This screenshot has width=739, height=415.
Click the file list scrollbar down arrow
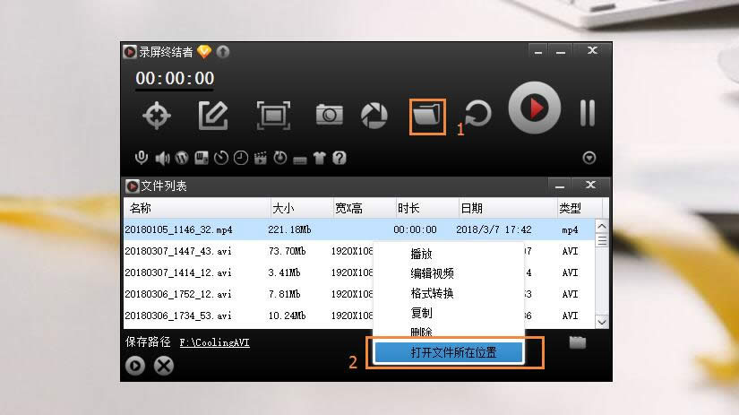coord(602,322)
